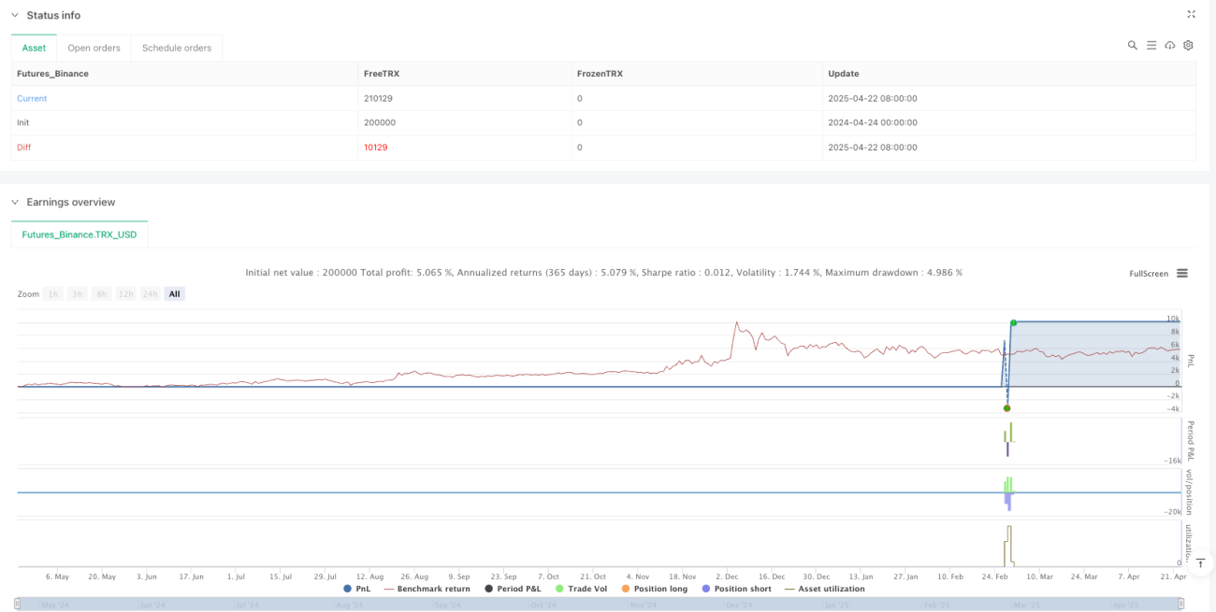1216x612 pixels.
Task: Click the cloud download icon
Action: pyautogui.click(x=1169, y=45)
